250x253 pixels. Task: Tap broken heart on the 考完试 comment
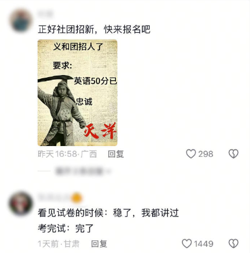point(234,244)
